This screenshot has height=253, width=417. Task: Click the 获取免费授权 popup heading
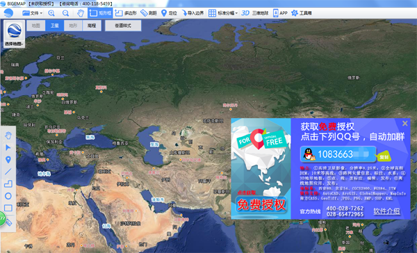coord(327,126)
